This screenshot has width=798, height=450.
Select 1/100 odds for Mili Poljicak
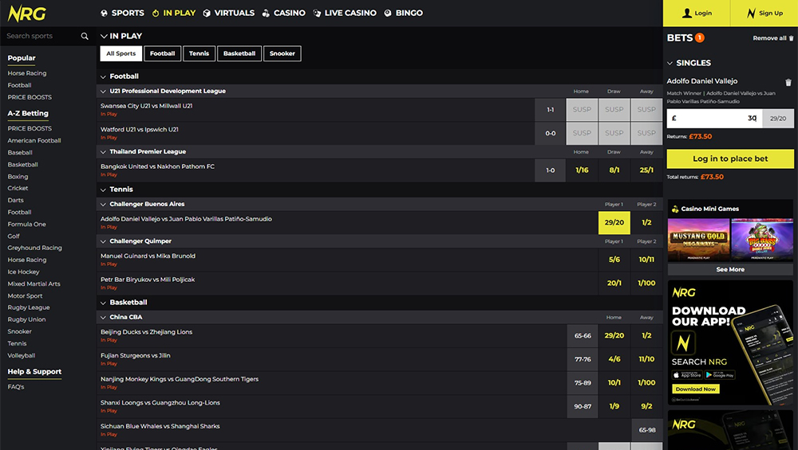tap(647, 283)
